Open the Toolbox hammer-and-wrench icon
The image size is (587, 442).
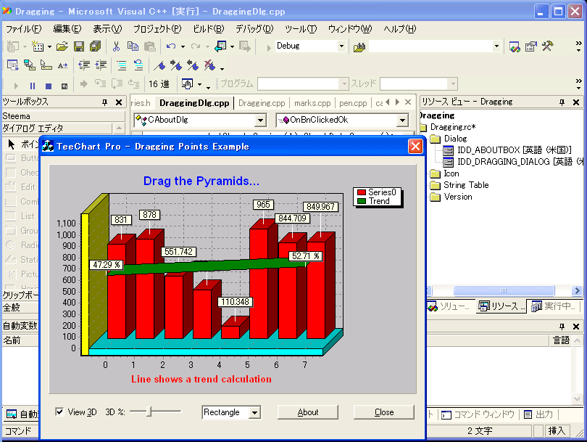[547, 46]
